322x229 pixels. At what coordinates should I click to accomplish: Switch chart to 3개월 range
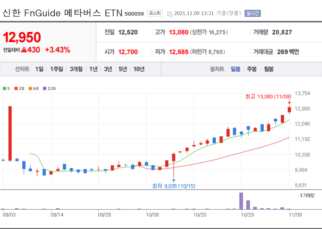(x=76, y=69)
